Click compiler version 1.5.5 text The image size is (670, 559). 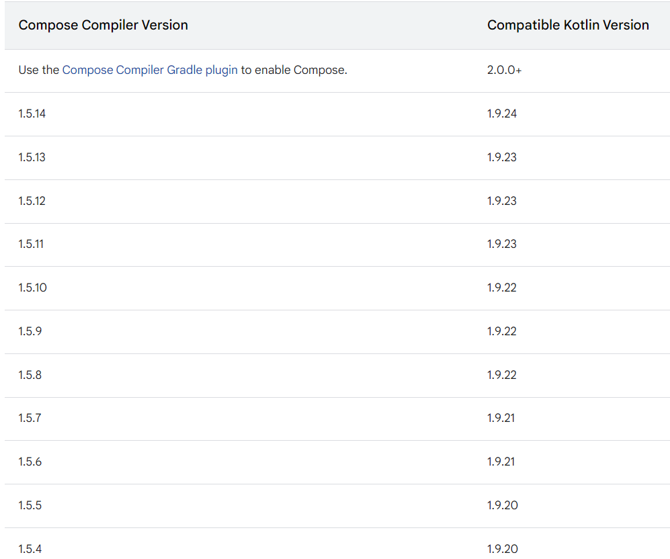pos(30,505)
